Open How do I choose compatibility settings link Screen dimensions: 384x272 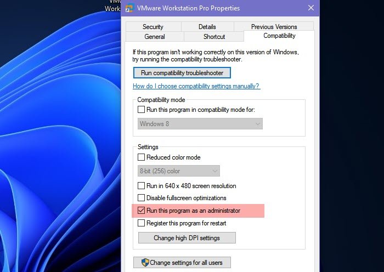click(196, 86)
